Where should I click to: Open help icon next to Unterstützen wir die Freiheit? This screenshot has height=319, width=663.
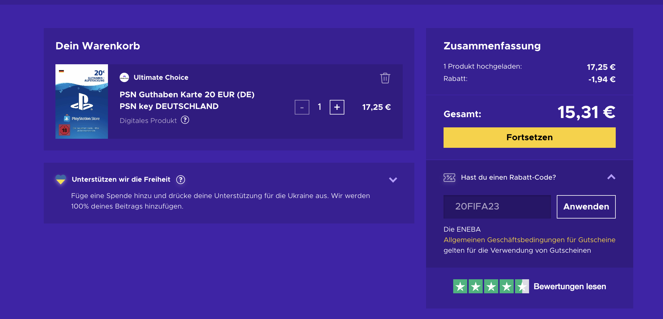pyautogui.click(x=181, y=180)
